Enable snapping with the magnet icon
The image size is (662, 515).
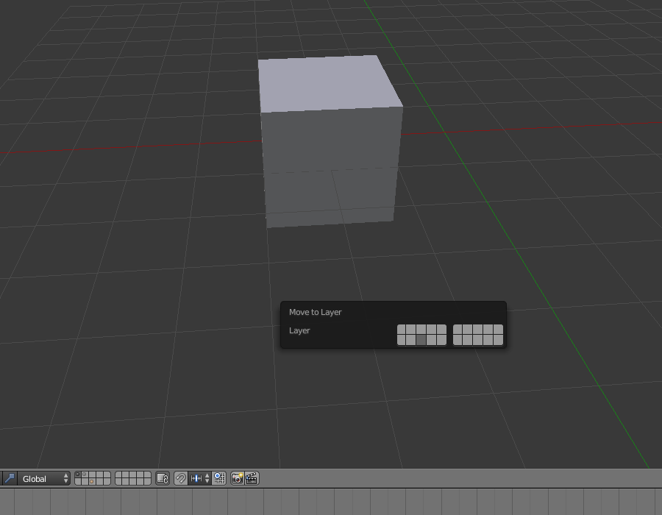pyautogui.click(x=181, y=478)
